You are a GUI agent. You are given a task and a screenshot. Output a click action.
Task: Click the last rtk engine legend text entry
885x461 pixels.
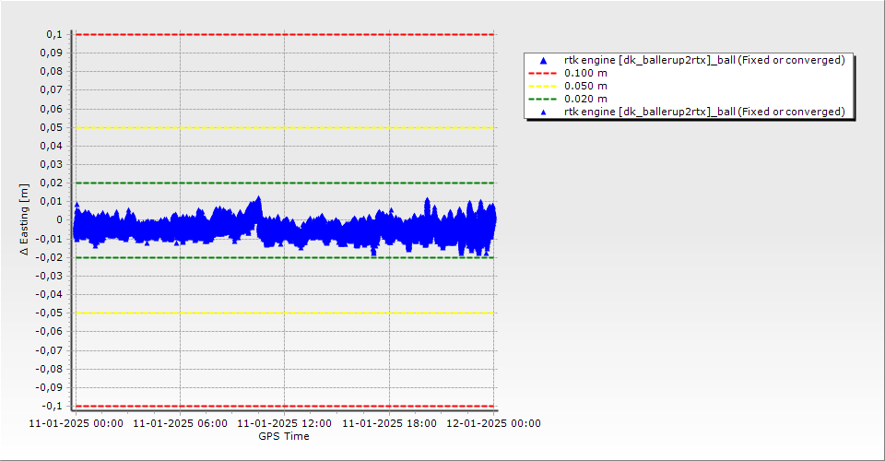point(704,112)
